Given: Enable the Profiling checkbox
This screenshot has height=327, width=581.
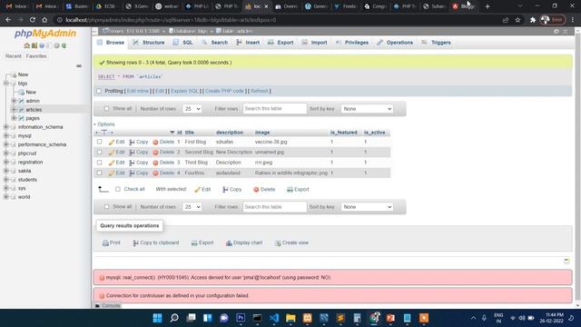Looking at the screenshot, I should 99,91.
